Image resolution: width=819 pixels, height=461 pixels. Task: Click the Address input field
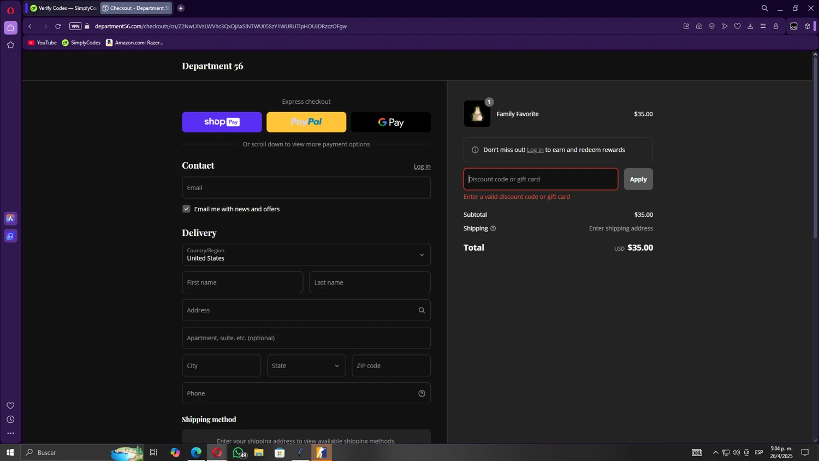click(306, 310)
